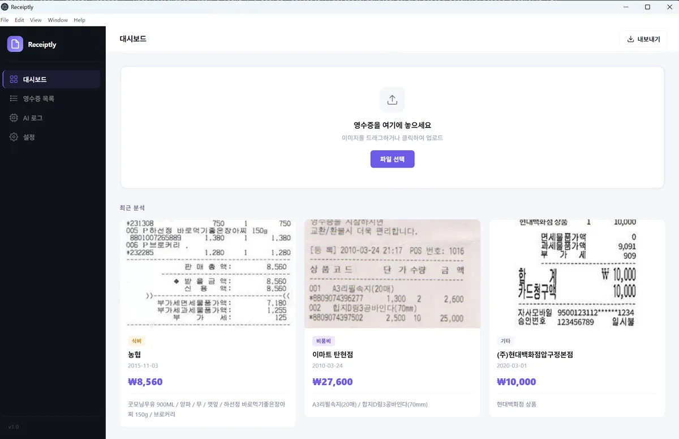This screenshot has height=439, width=679.
Task: Open the 현대백화점 receipt thumbnail
Action: 577,274
